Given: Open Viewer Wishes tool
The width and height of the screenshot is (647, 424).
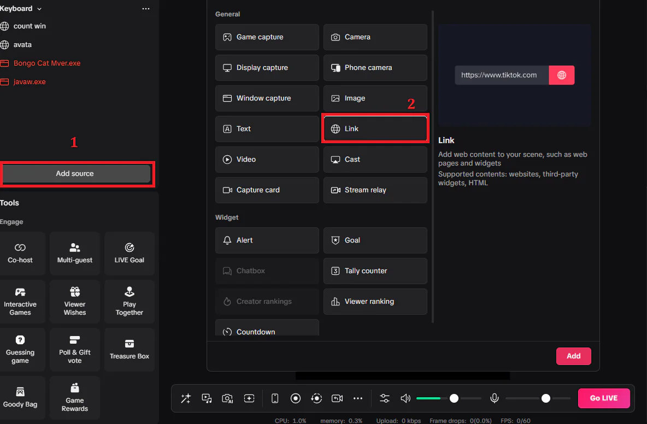Looking at the screenshot, I should (x=75, y=302).
